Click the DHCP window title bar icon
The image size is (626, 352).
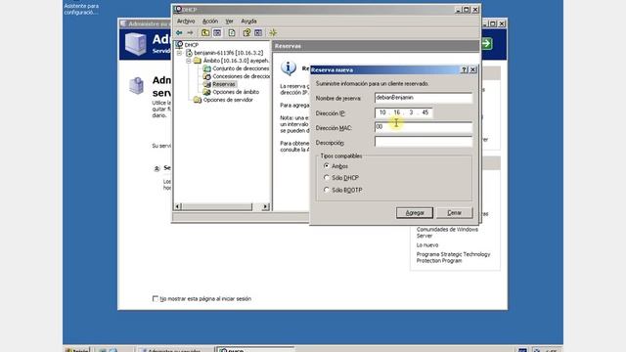[178, 9]
